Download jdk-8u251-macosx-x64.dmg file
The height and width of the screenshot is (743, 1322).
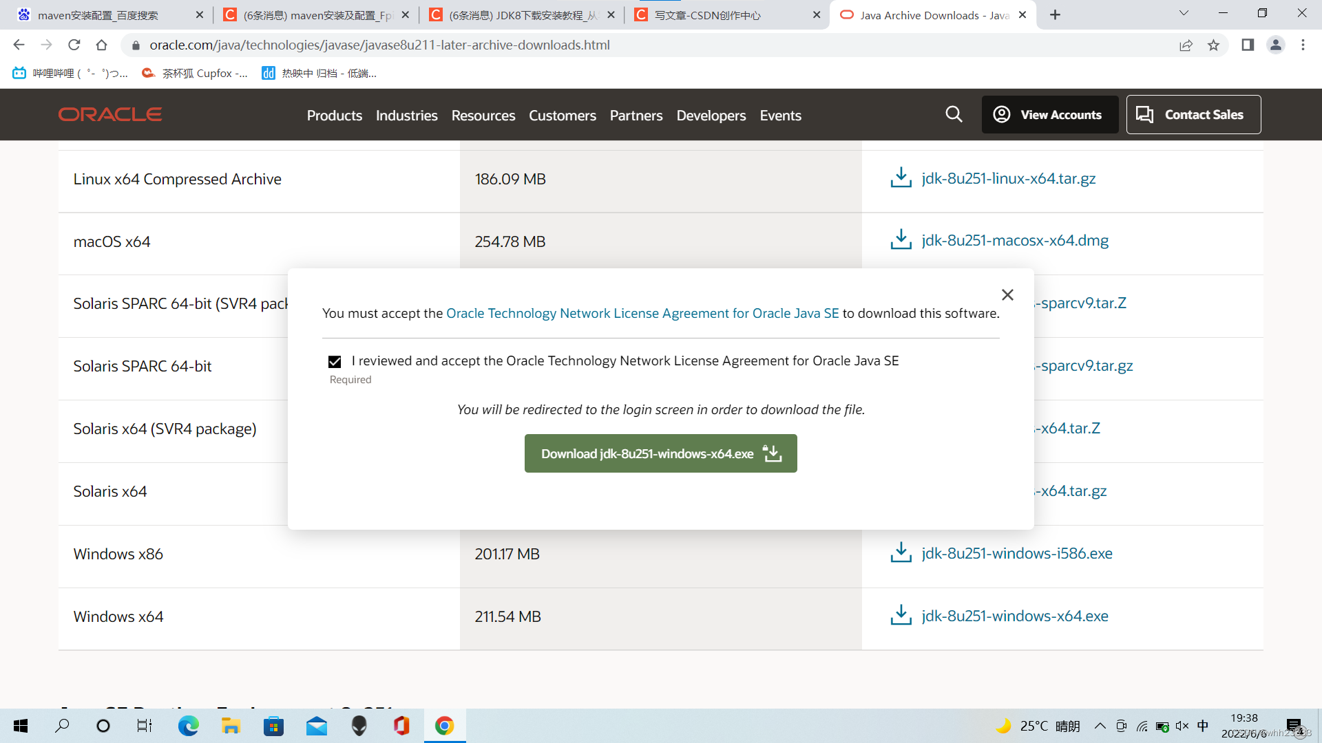click(x=1015, y=240)
